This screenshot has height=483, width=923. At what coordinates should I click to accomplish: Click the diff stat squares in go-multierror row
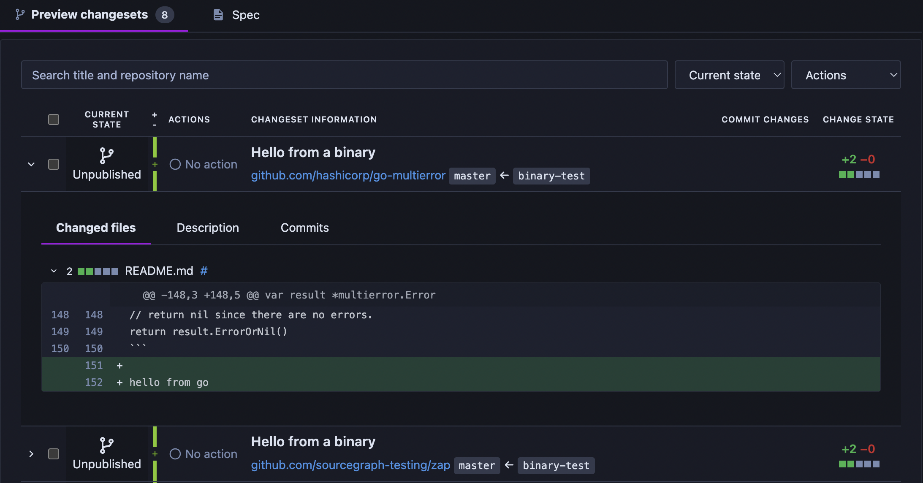tap(859, 174)
